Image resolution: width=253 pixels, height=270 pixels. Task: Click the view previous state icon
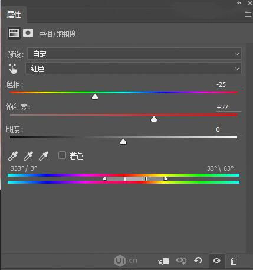[x=181, y=261]
